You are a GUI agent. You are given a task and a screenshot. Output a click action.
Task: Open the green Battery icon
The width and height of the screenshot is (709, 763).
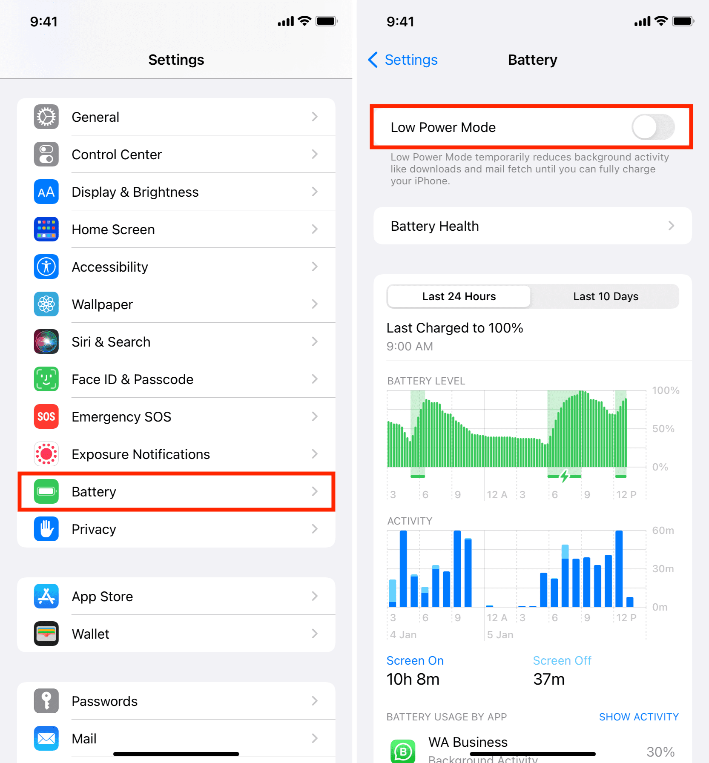pos(46,491)
